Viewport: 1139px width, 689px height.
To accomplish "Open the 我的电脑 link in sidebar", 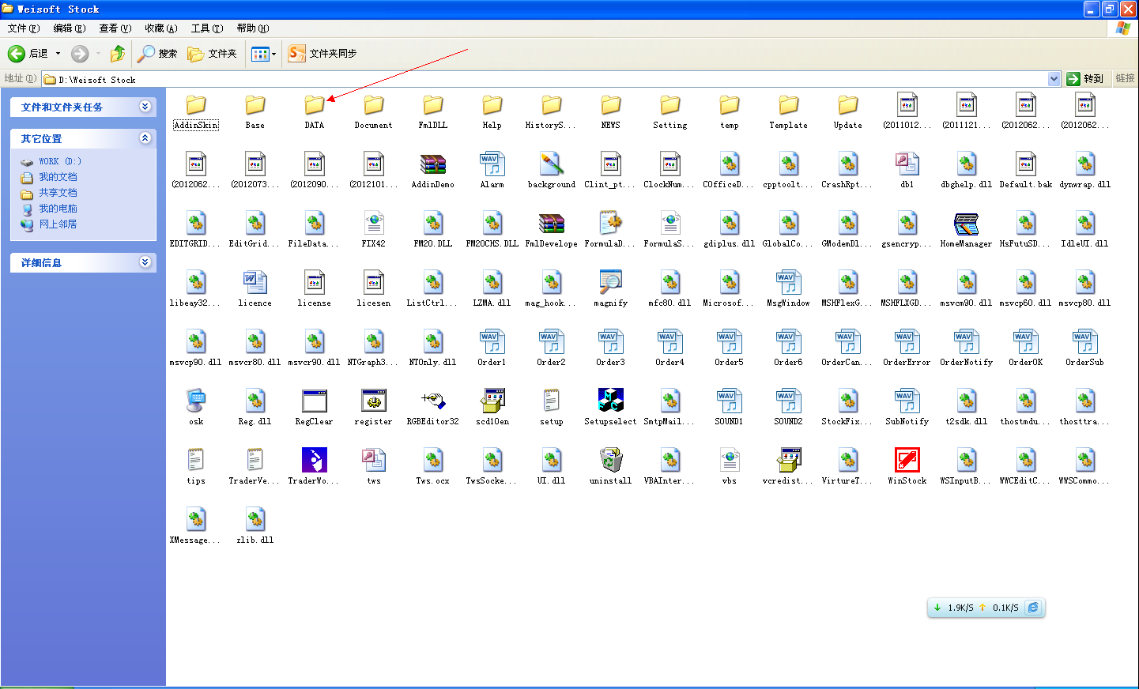I will click(x=58, y=209).
